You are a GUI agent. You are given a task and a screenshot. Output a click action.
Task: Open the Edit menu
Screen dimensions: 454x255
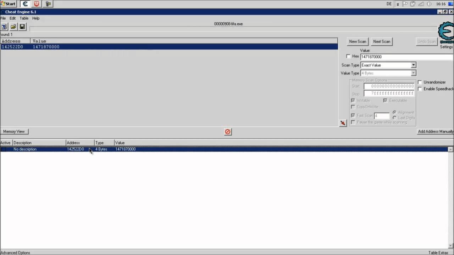pyautogui.click(x=12, y=18)
